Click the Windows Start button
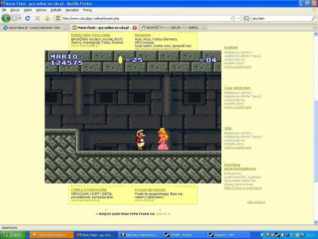 [x=13, y=235]
